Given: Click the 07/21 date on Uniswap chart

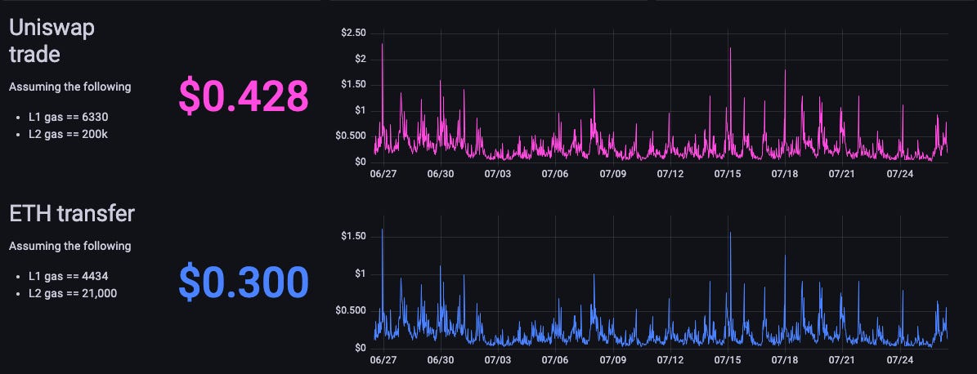Looking at the screenshot, I should tap(842, 174).
